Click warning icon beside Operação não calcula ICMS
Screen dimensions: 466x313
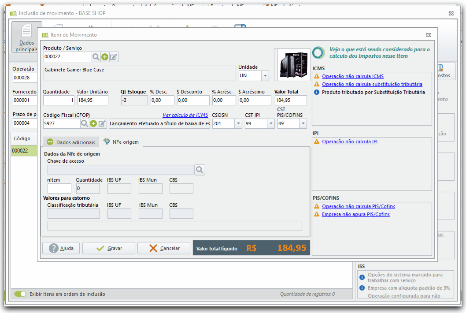(x=317, y=76)
